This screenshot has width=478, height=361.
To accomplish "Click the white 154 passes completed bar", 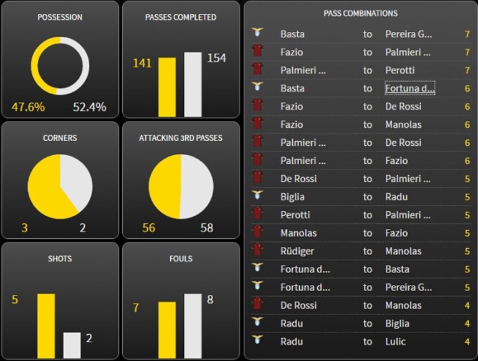I will (193, 84).
